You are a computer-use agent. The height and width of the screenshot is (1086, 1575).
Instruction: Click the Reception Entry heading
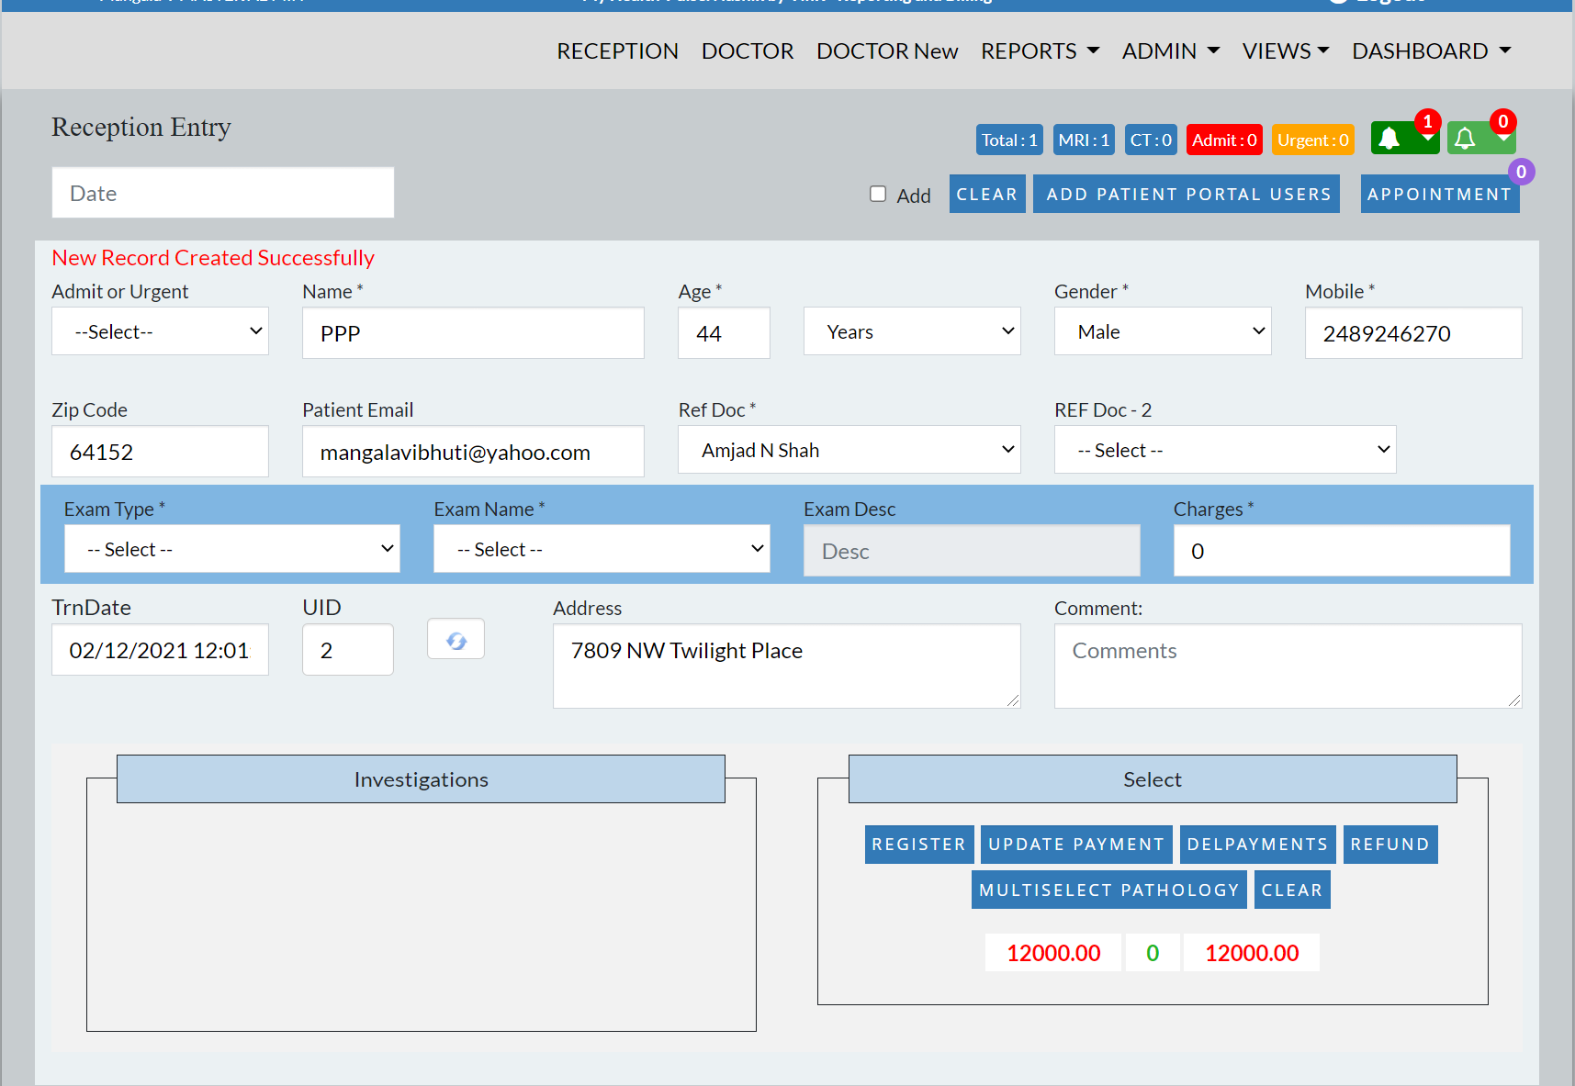coord(141,127)
